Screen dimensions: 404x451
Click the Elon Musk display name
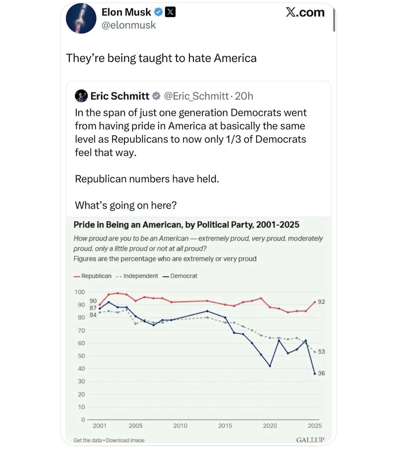[126, 12]
